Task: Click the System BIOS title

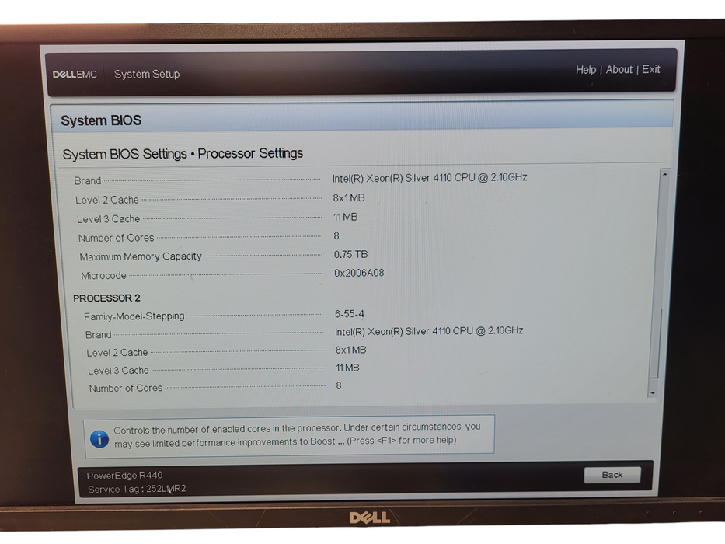Action: [101, 120]
